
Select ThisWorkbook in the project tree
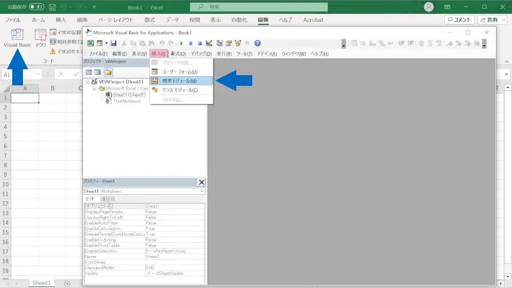pyautogui.click(x=126, y=101)
